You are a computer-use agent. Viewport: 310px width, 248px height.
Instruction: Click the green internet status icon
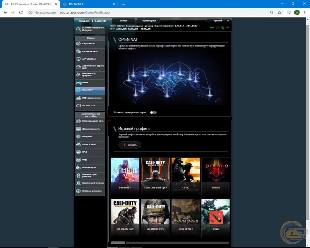[223, 28]
